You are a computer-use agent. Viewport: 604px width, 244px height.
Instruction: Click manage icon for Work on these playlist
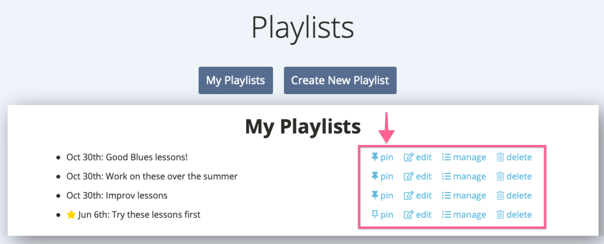click(x=446, y=176)
